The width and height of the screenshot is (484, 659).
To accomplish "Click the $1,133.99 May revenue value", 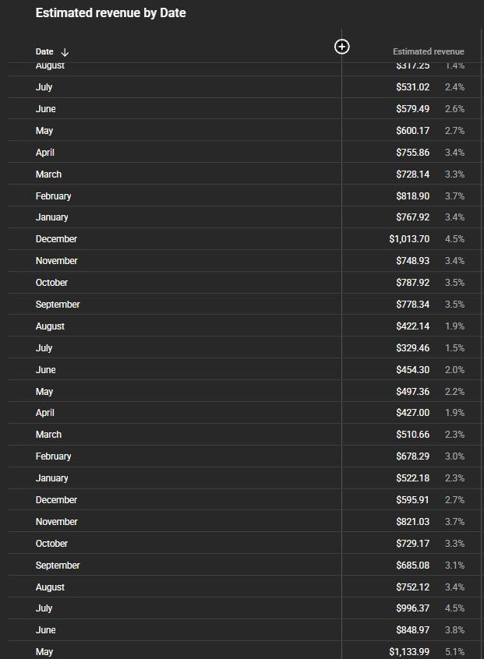I will [x=408, y=651].
